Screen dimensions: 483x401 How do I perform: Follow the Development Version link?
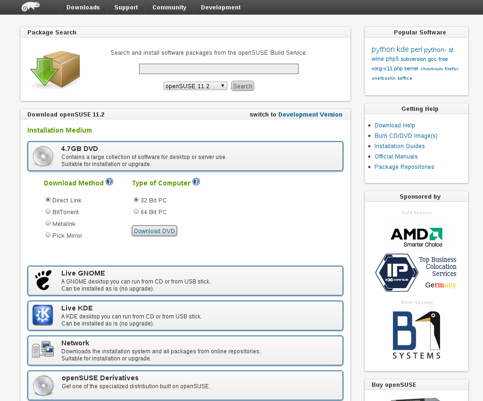[310, 115]
